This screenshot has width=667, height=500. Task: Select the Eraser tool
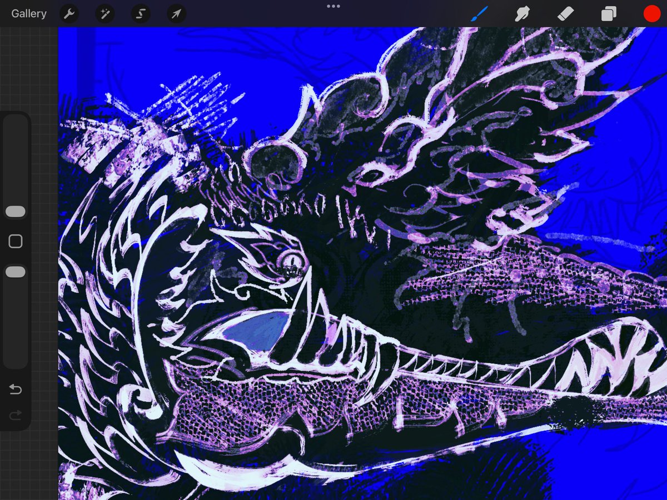point(565,14)
